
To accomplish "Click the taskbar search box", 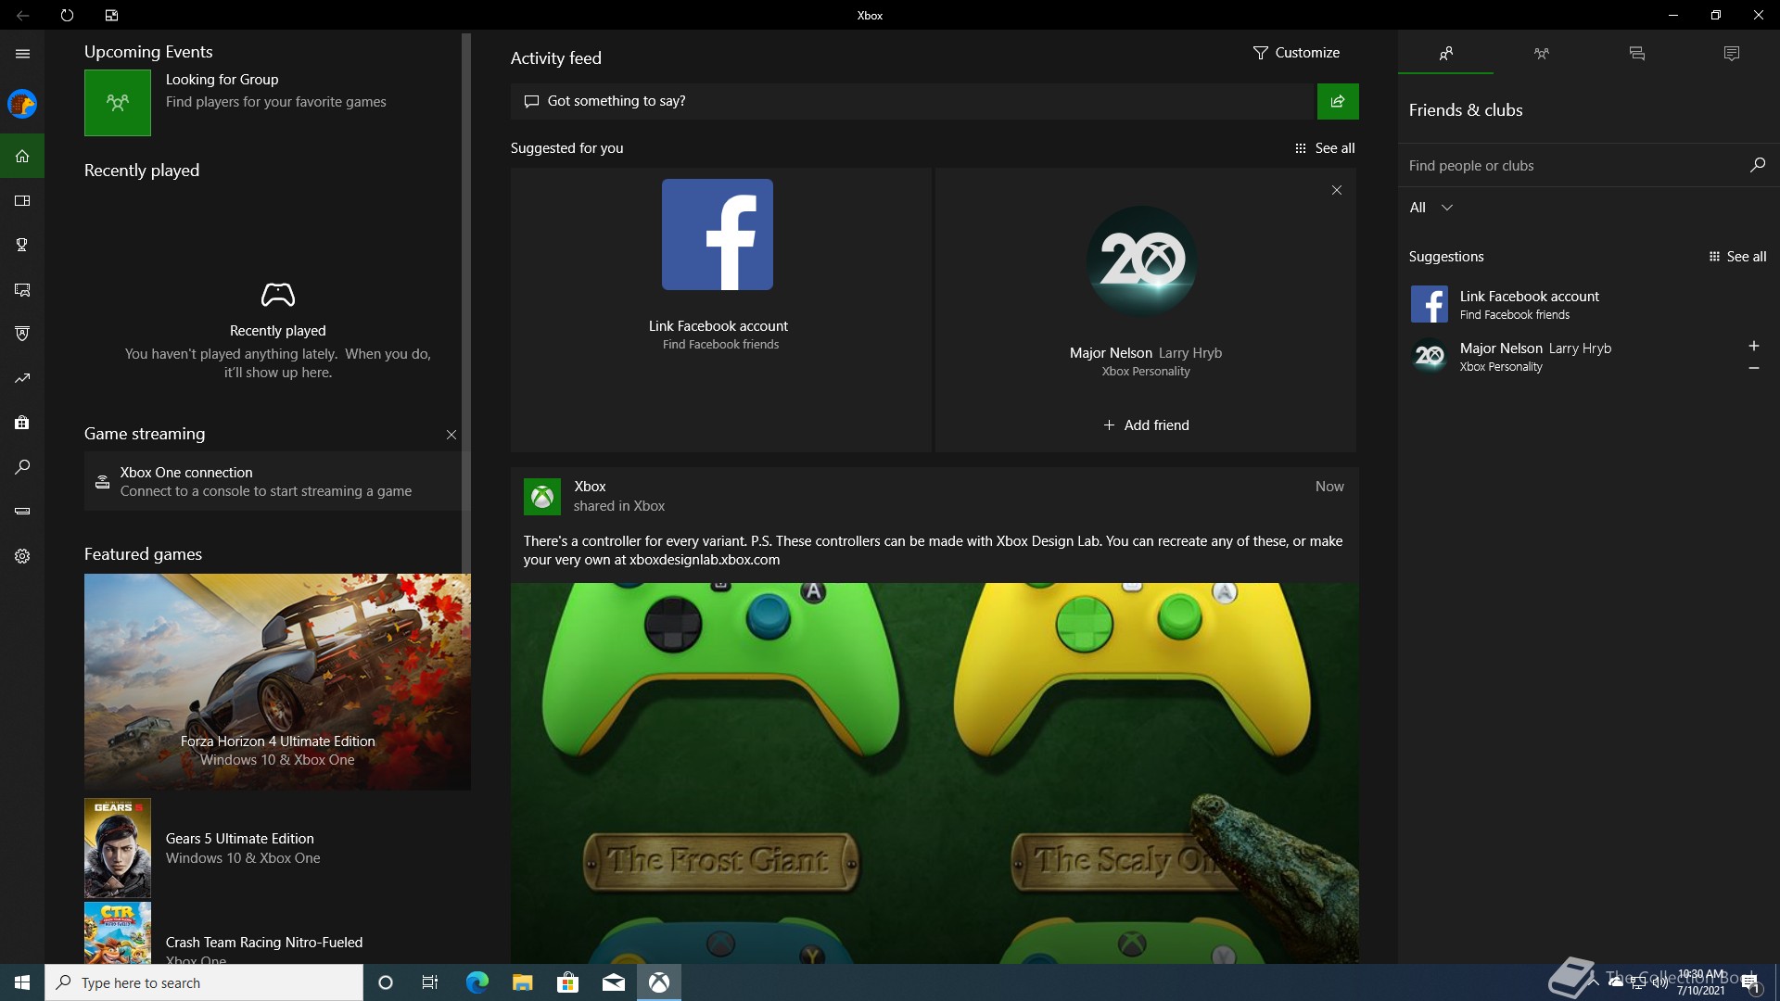I will click(x=204, y=982).
